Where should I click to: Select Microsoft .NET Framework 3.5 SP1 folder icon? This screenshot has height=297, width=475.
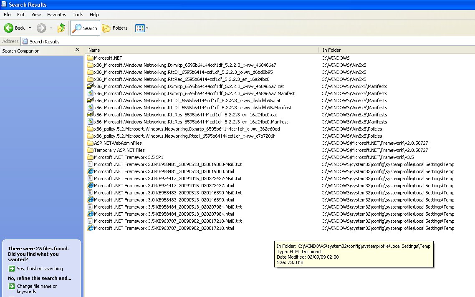[x=90, y=157]
